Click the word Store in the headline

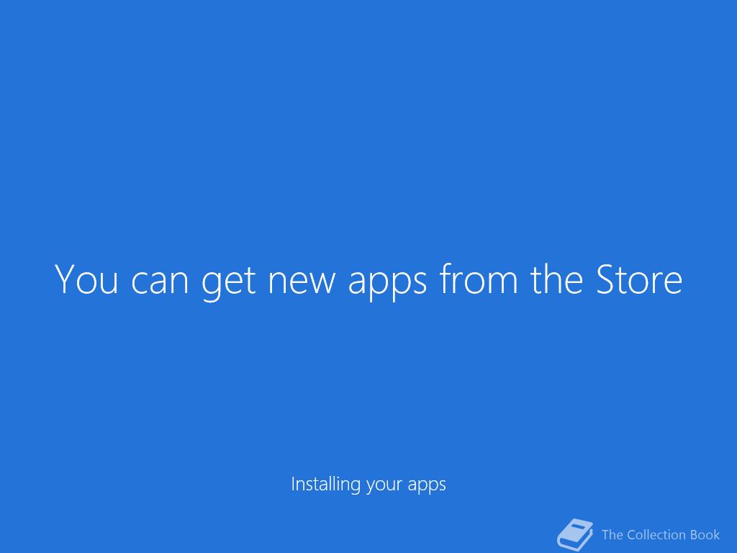click(639, 279)
